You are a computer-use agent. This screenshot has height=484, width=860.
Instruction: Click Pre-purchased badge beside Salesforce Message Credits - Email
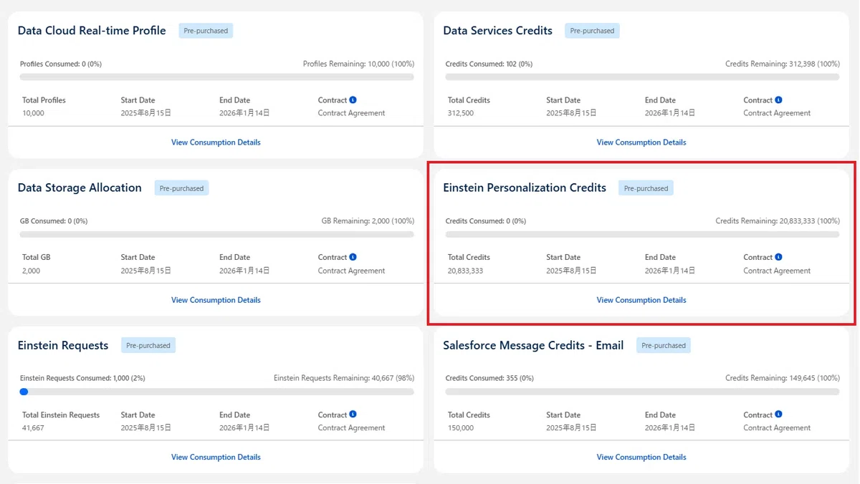point(664,345)
